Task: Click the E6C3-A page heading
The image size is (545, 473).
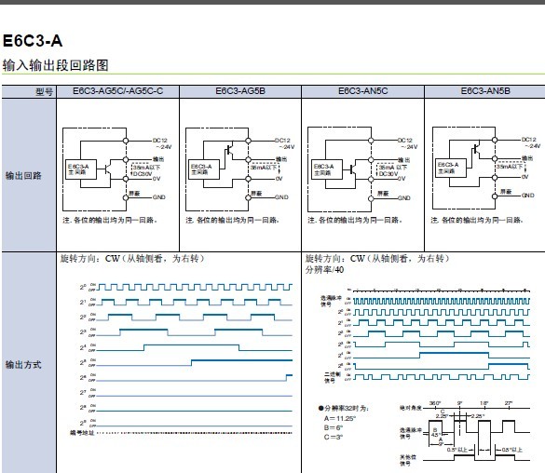Action: (33, 41)
